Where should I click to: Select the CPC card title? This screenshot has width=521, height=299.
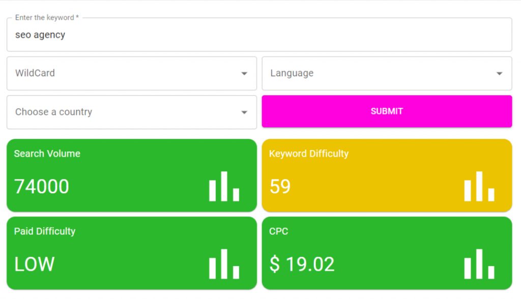tap(278, 231)
